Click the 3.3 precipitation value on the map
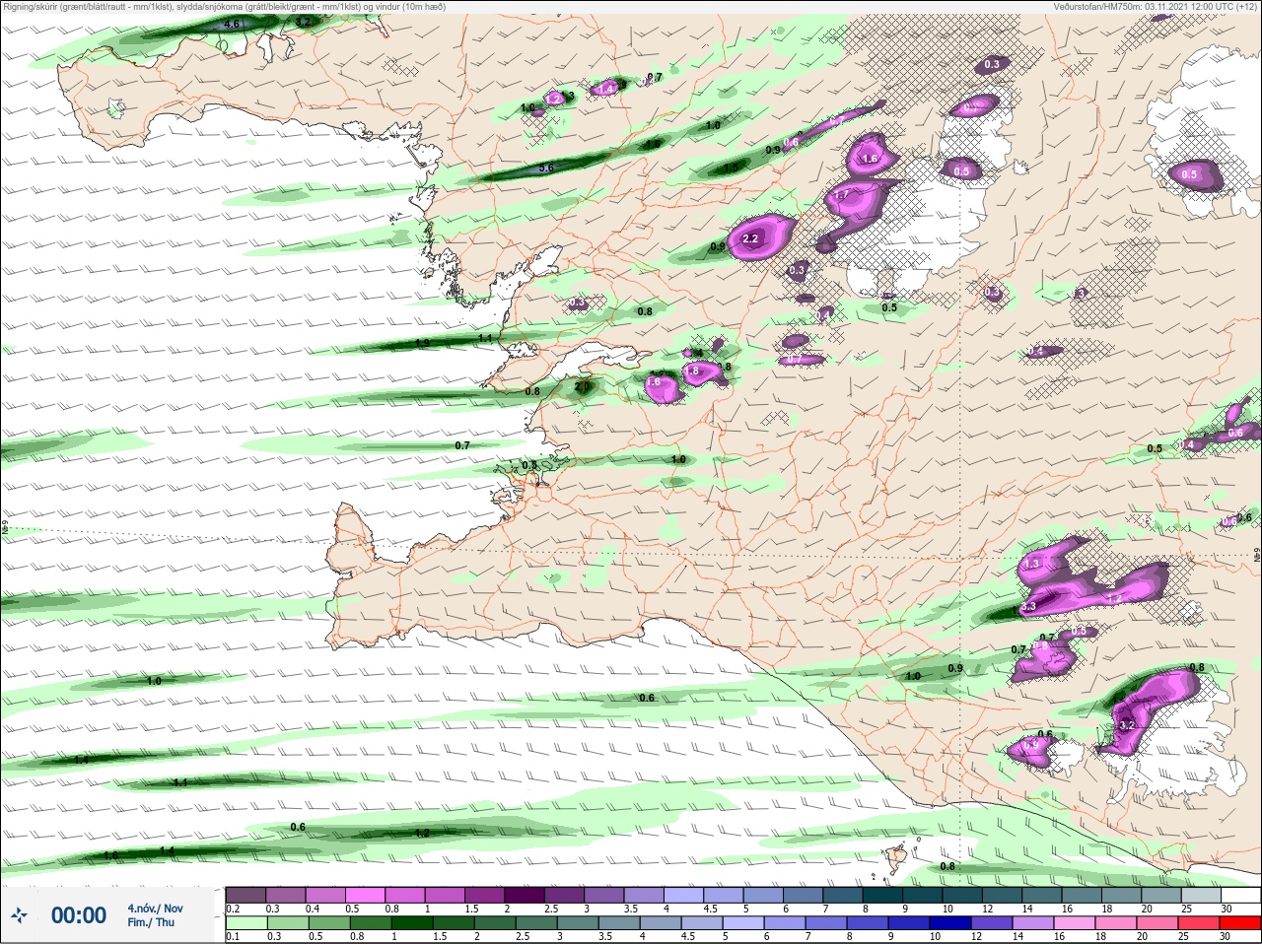Viewport: 1262px width, 944px height. (x=1027, y=607)
